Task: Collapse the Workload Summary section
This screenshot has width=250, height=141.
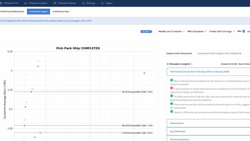Action: (x=208, y=72)
